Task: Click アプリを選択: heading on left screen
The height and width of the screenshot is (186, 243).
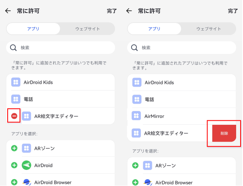Action: coord(24,134)
